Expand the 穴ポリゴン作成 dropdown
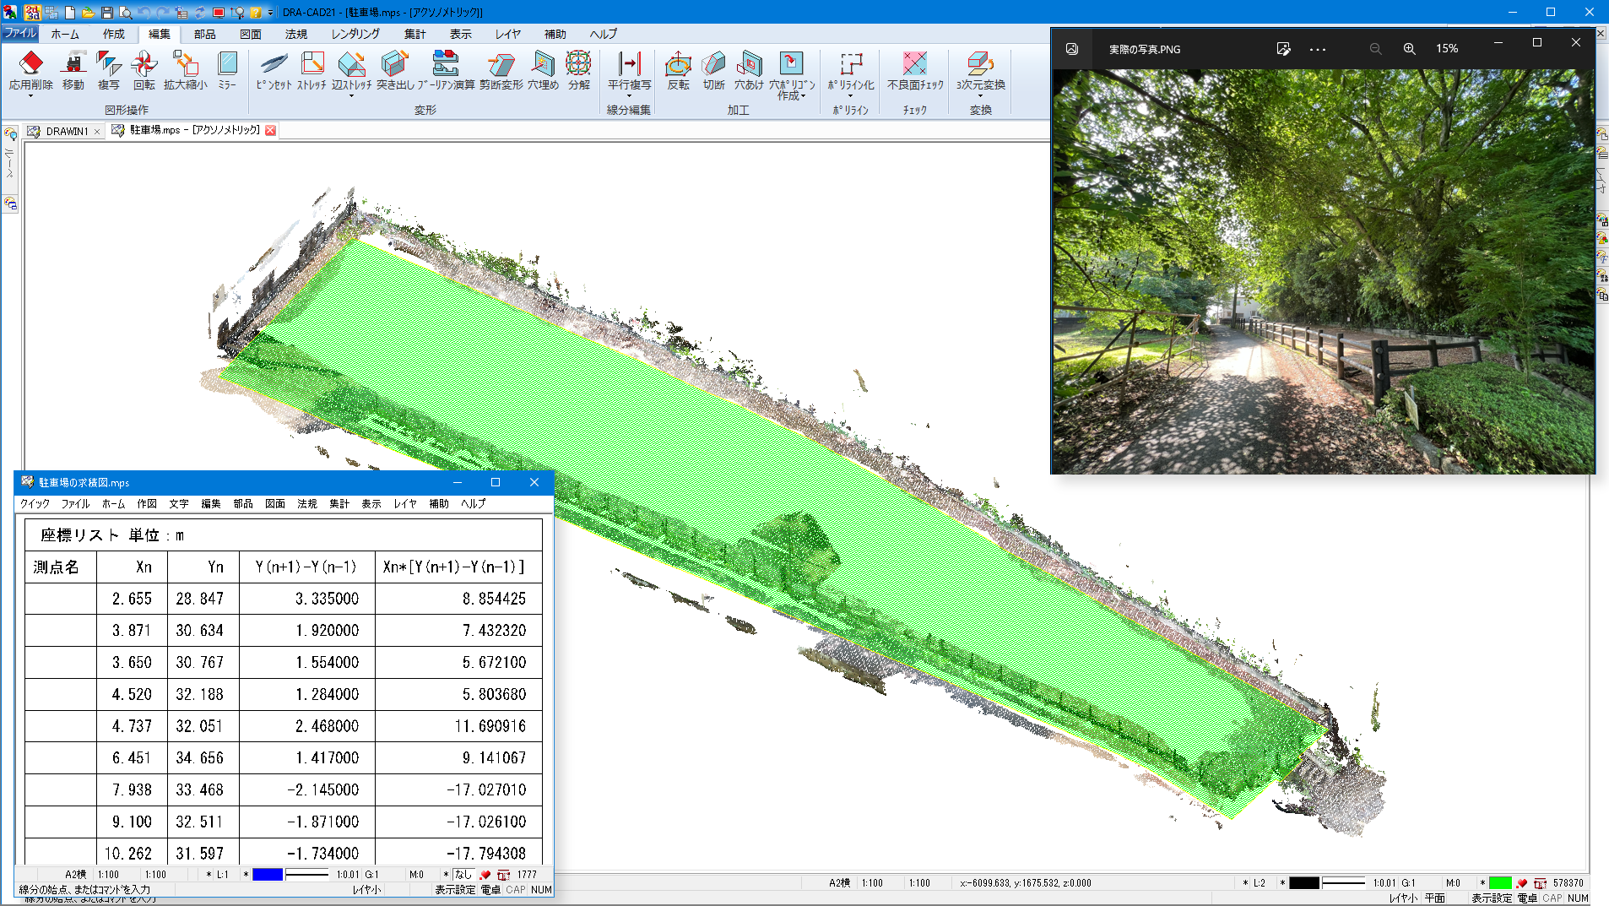This screenshot has width=1609, height=906. point(803,96)
